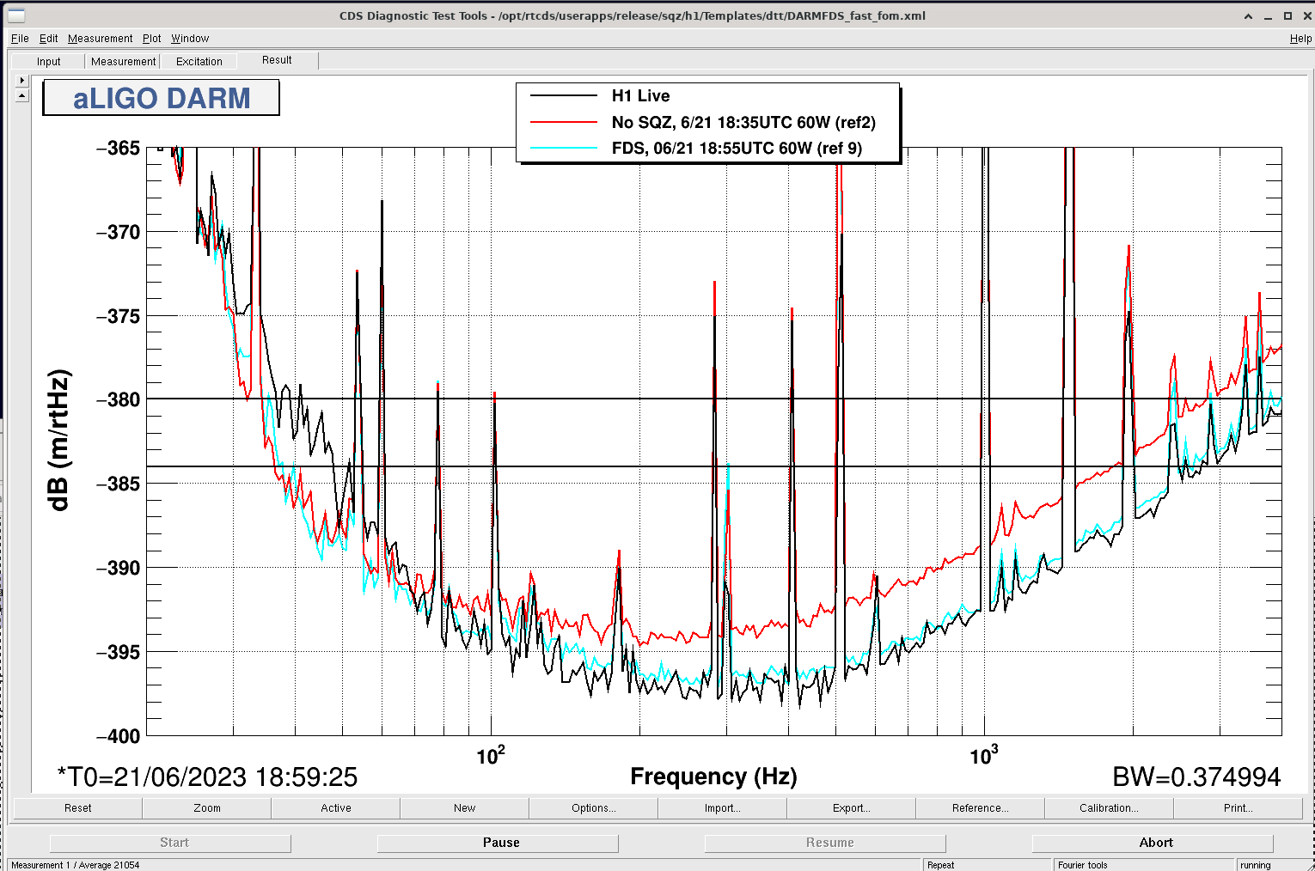Abort the current measurement
Screen dimensions: 1315x871
click(1155, 843)
